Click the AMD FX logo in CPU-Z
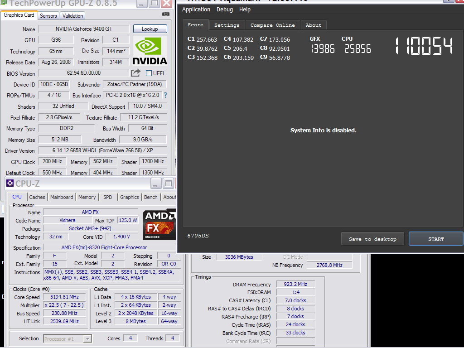Viewport: 464px width, 348px height. click(159, 224)
